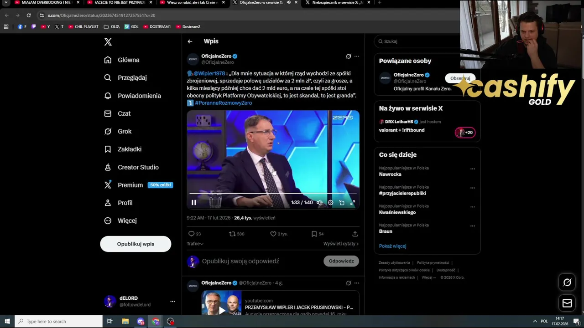Image resolution: width=584 pixels, height=328 pixels.
Task: Open Dostream2 bookmark
Action: click(x=188, y=27)
